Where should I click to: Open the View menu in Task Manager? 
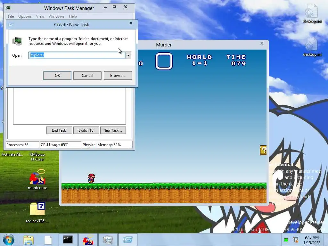coord(40,16)
